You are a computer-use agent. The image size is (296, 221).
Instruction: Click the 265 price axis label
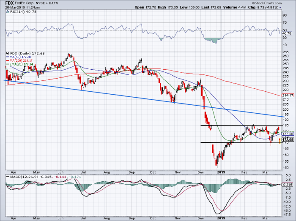click(x=285, y=52)
